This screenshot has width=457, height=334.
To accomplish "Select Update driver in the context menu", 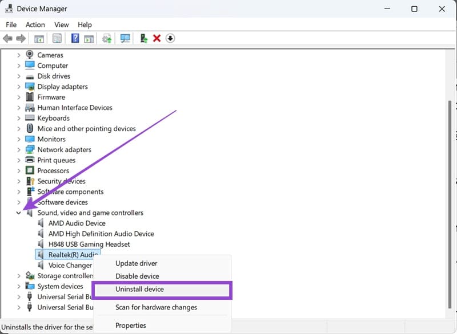I will (136, 263).
